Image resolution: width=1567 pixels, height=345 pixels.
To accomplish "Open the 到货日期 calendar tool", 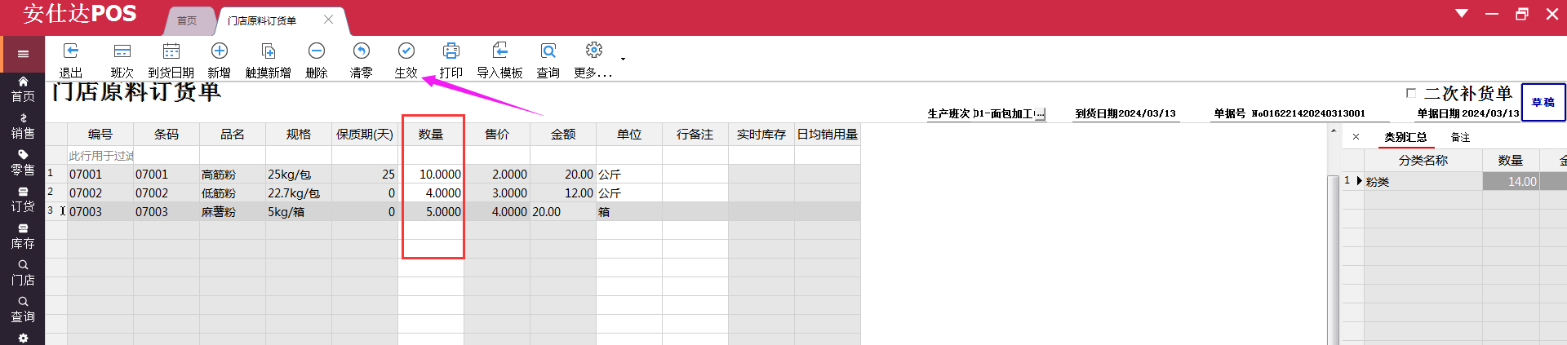I will tap(171, 51).
